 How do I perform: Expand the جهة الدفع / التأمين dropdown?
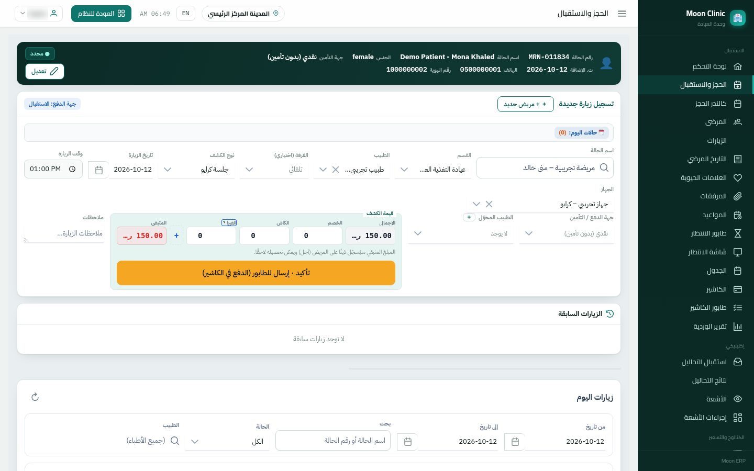[567, 233]
